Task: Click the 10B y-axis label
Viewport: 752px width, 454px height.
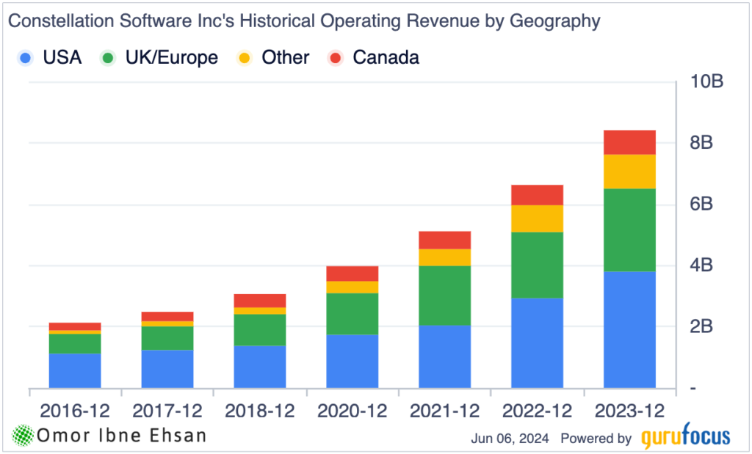Action: click(x=706, y=81)
